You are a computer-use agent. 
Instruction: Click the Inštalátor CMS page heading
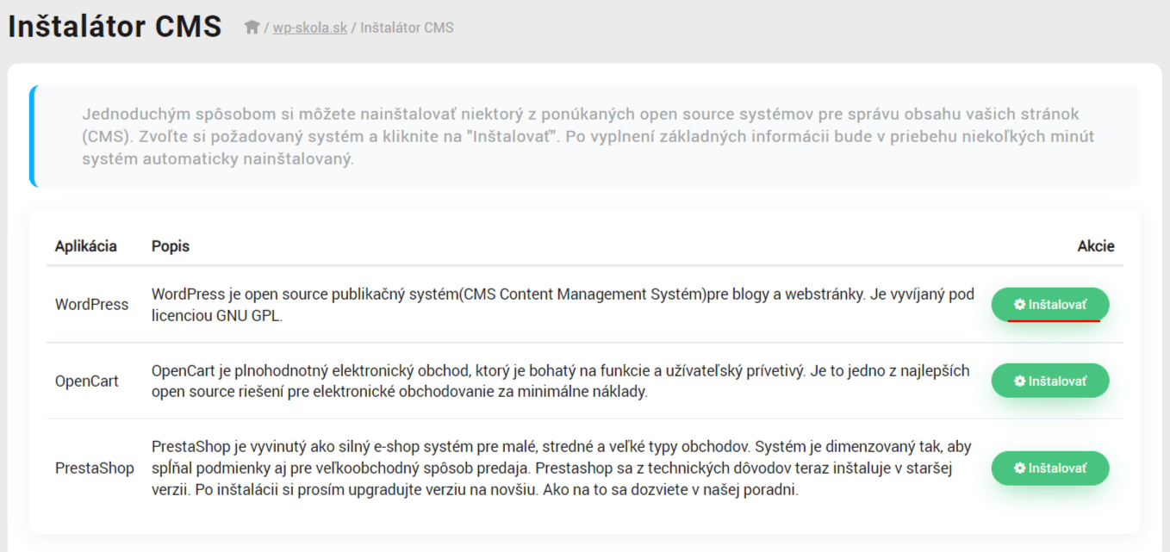coord(115,27)
